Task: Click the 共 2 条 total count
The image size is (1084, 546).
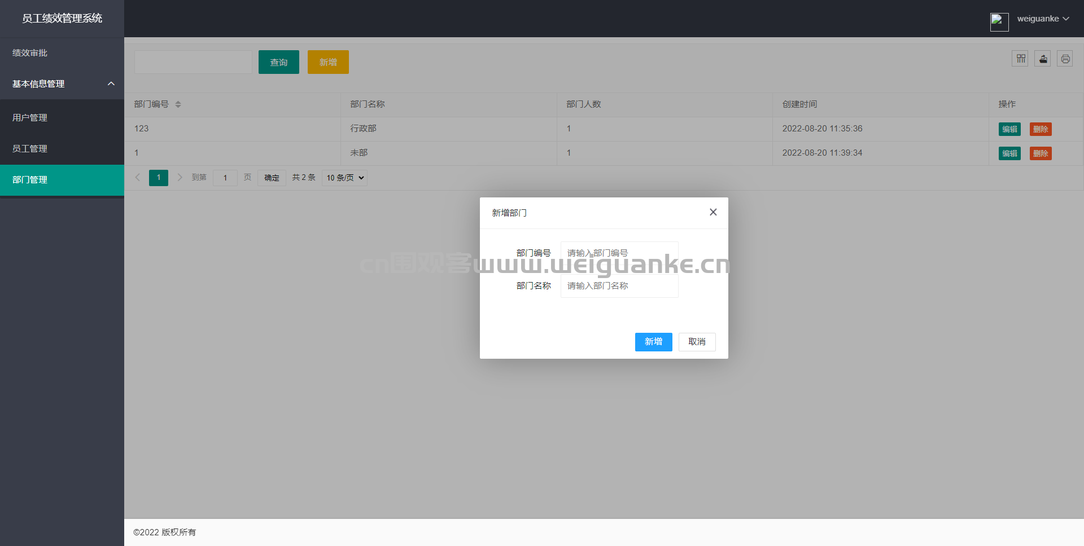Action: (x=304, y=178)
